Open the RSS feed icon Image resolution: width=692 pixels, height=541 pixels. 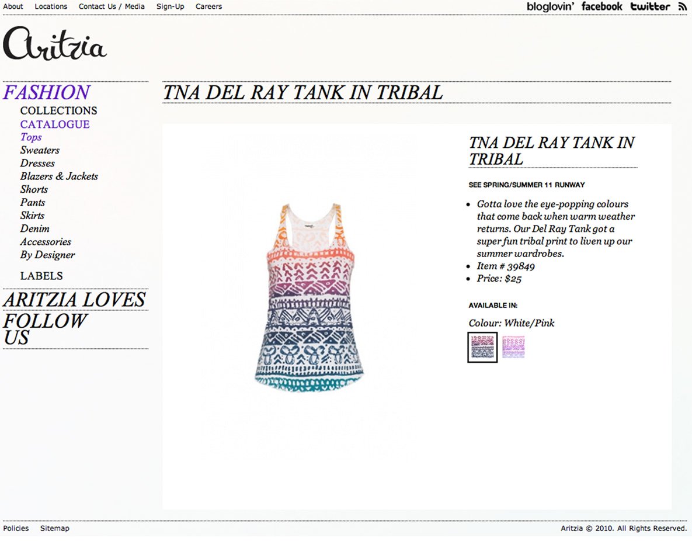pos(683,6)
